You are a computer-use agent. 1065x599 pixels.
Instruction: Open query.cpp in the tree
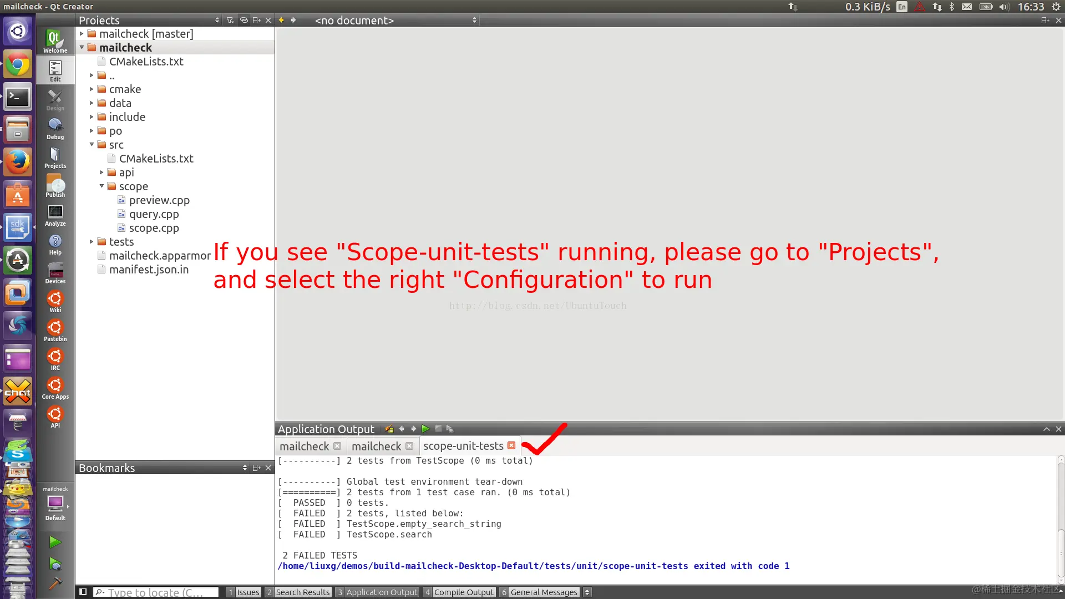[x=154, y=214]
